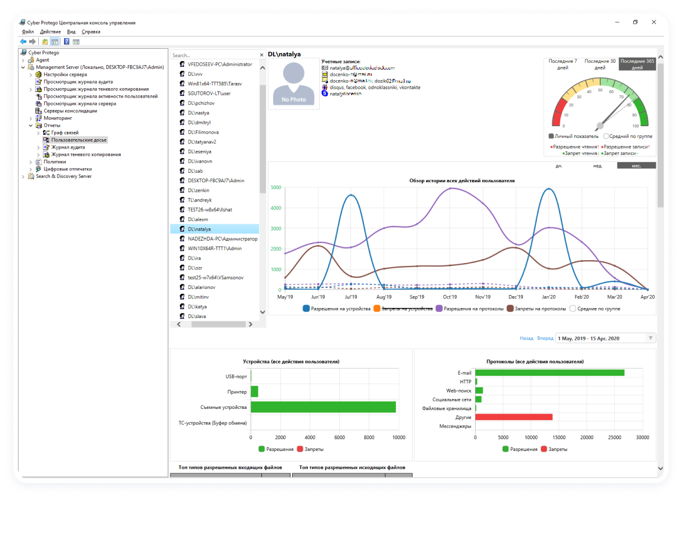Toggle the Средний по группе gauge legend
Screen dimensions: 682x534
click(606, 136)
